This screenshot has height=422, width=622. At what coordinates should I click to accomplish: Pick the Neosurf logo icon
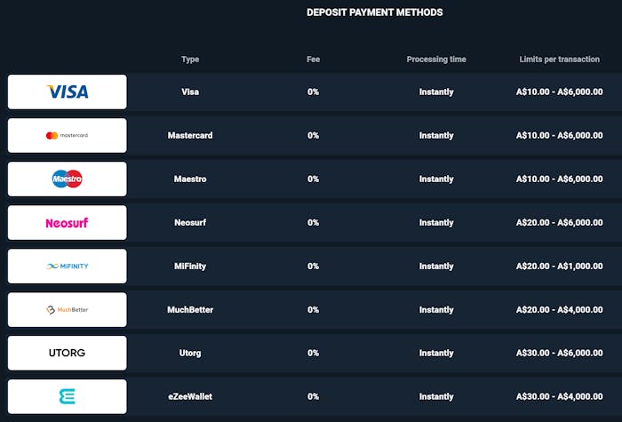tap(68, 222)
